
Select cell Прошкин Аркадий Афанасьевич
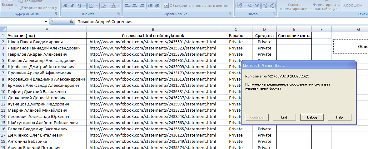pos(47,73)
